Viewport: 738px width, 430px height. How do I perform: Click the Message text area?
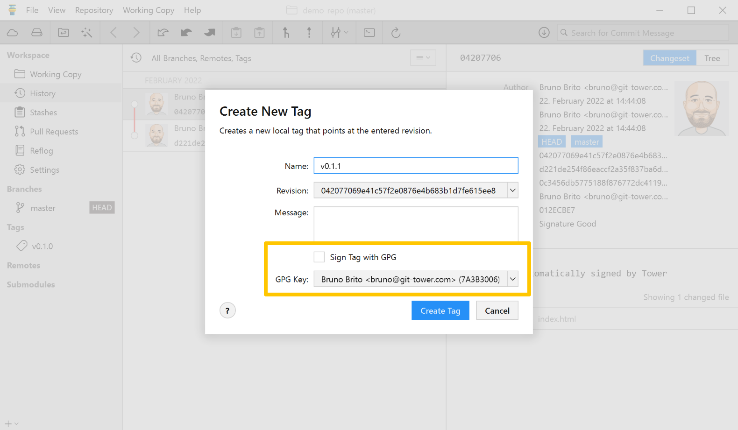[416, 224]
